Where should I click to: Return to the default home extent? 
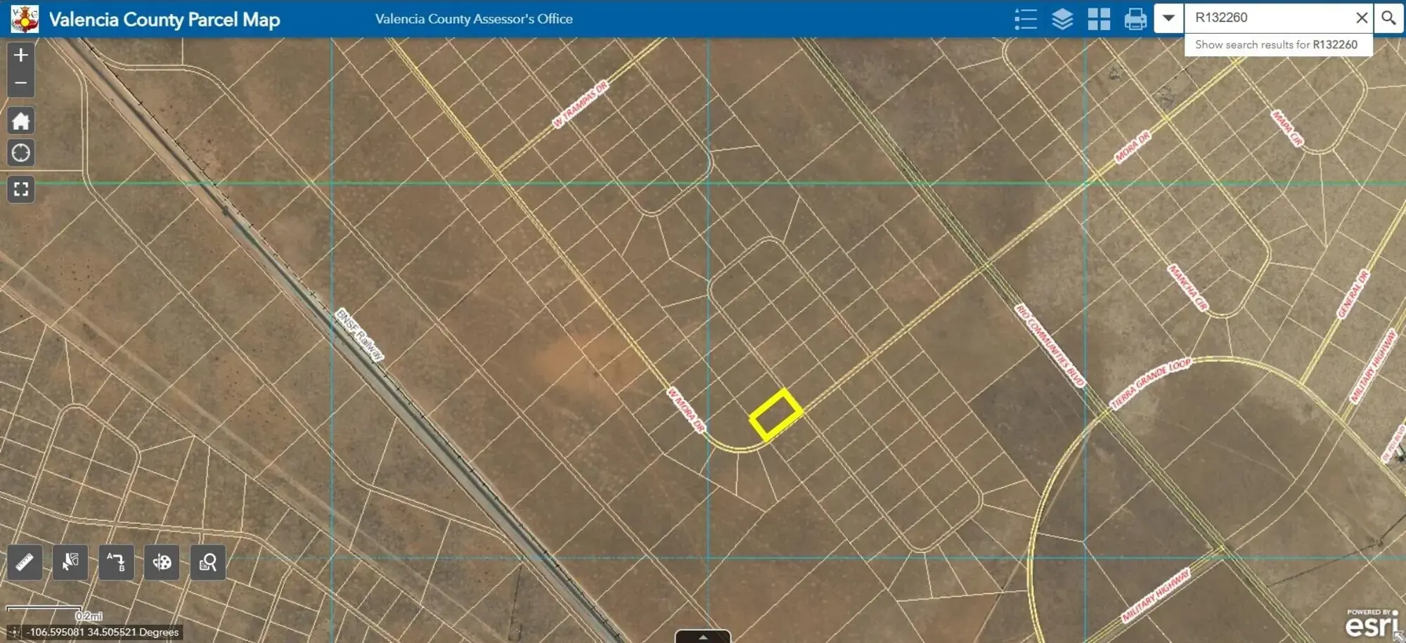pos(21,121)
